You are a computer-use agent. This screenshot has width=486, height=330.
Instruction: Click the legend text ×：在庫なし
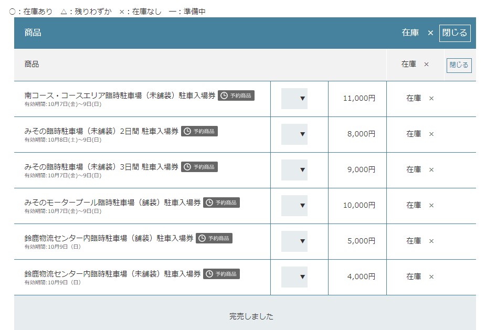tap(141, 12)
